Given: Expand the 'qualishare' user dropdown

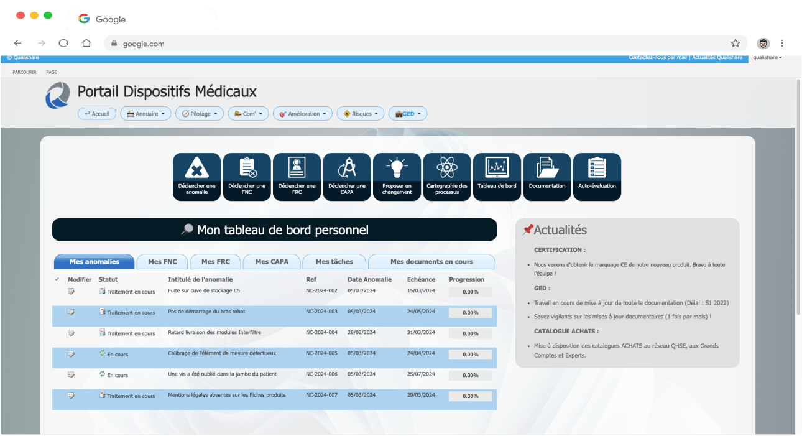Looking at the screenshot, I should (767, 57).
